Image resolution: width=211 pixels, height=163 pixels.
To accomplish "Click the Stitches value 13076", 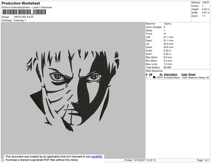I will [205, 2].
